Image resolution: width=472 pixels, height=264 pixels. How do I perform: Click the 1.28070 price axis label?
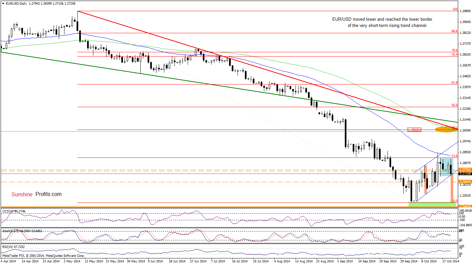(465, 163)
